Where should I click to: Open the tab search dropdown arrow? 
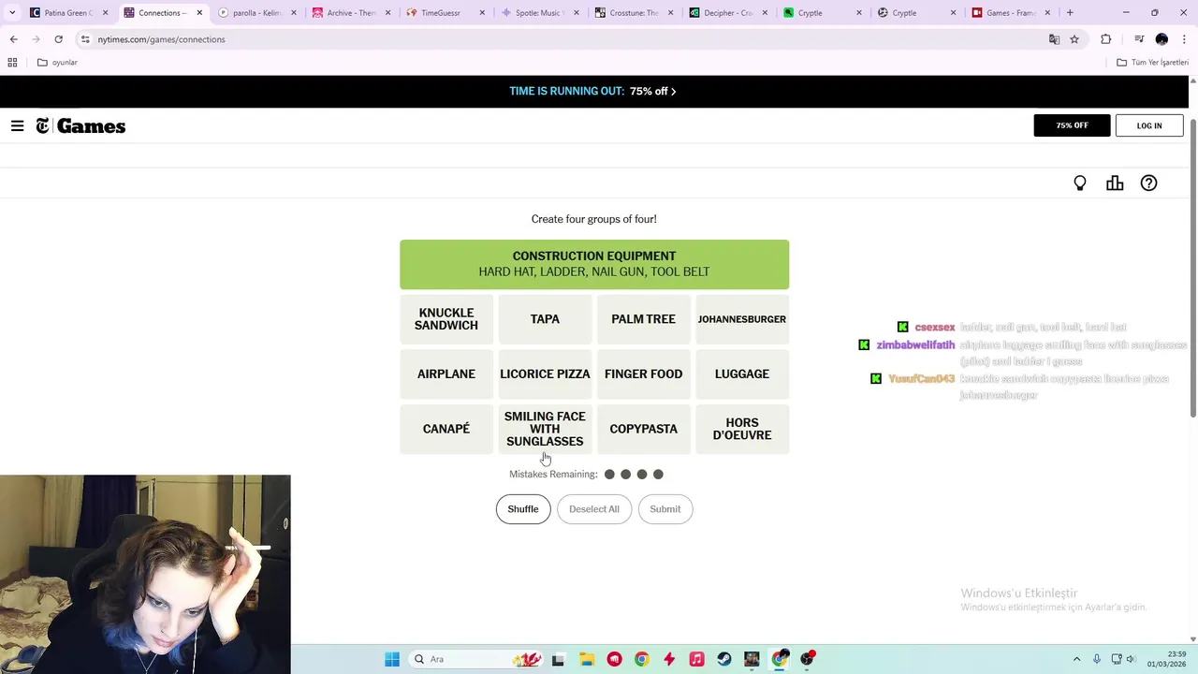click(12, 13)
